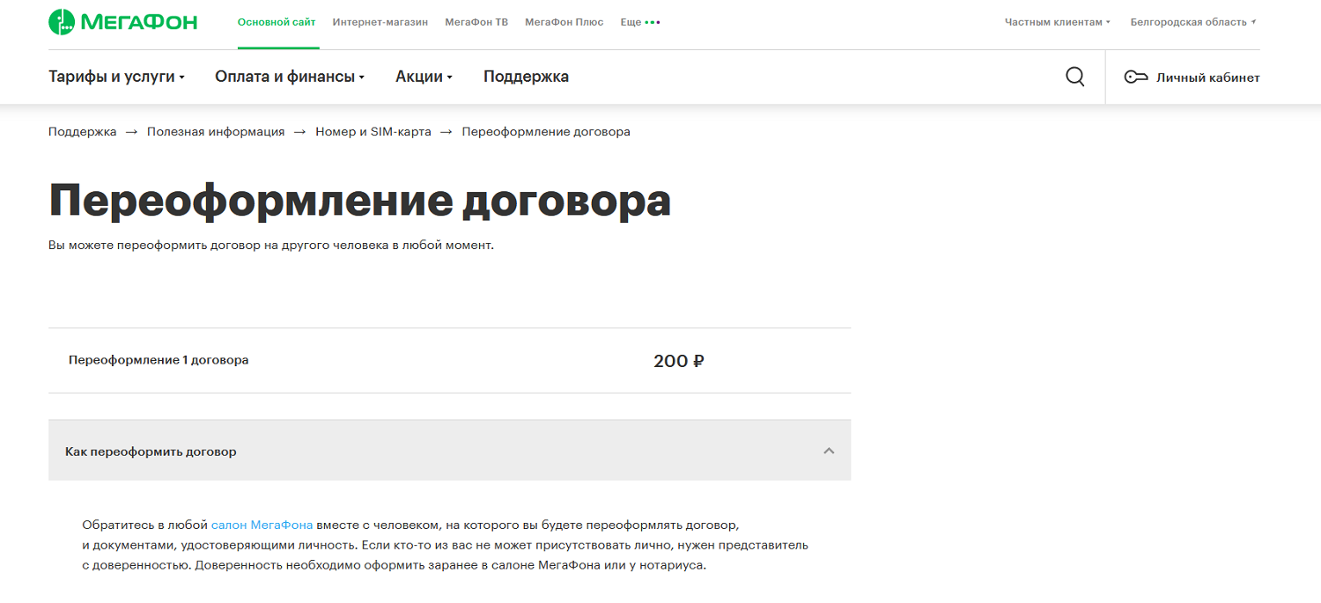
Task: Open the Поддержка menu item
Action: point(526,77)
